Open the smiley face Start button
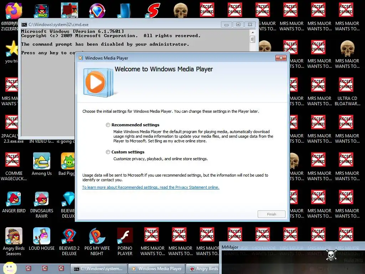 tap(10, 268)
